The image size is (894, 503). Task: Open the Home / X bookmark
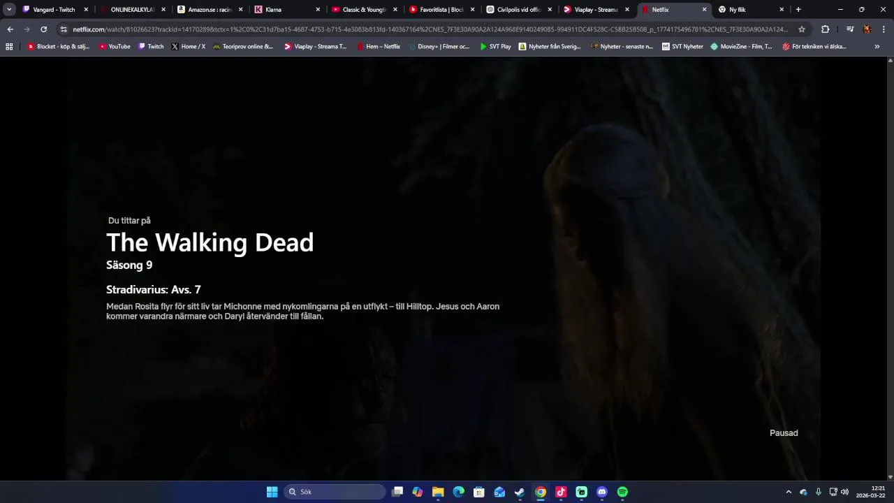[189, 47]
